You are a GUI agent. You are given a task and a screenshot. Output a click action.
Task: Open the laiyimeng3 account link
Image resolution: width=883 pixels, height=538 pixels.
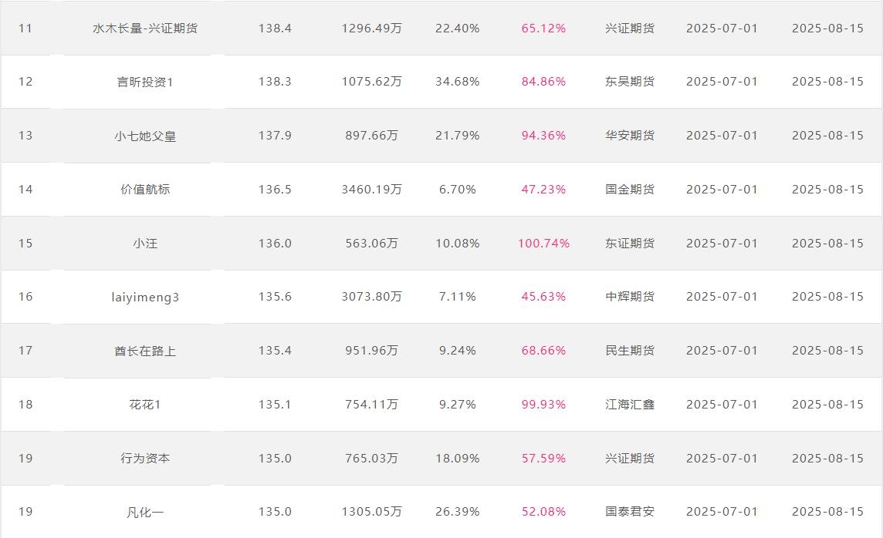[145, 297]
